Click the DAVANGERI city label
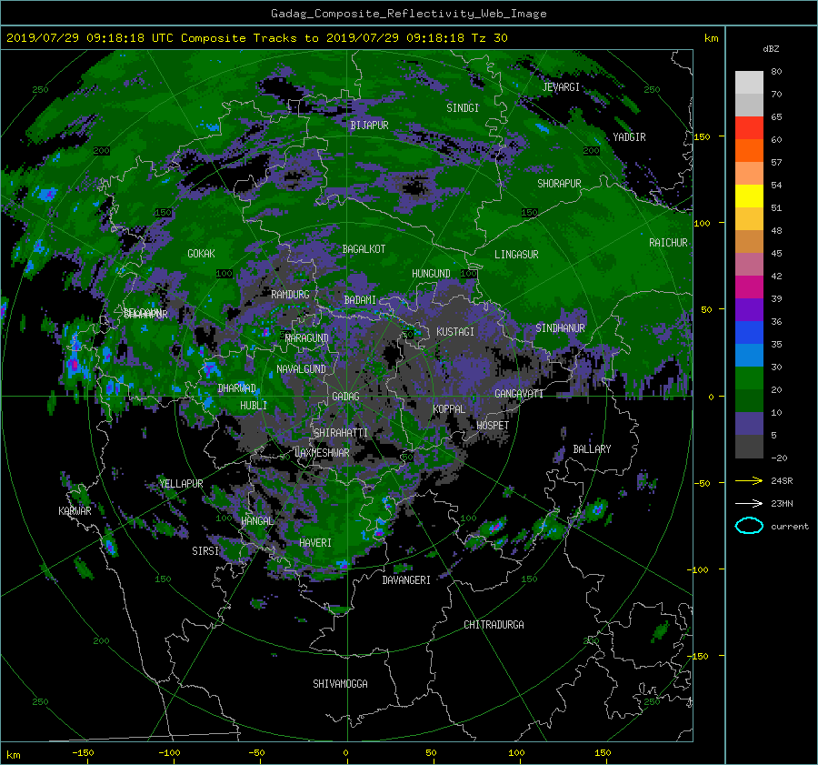Viewport: 818px width, 765px height. (406, 579)
